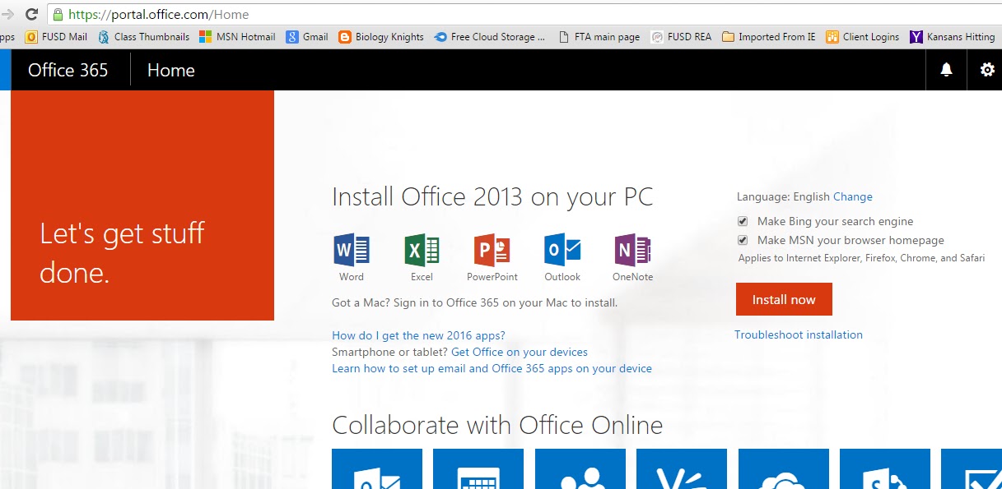
Task: Click the PowerPoint icon
Action: click(491, 251)
